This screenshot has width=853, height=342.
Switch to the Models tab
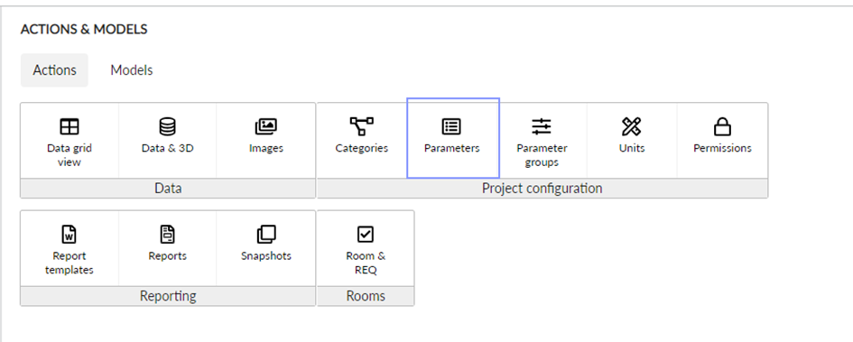tap(132, 70)
